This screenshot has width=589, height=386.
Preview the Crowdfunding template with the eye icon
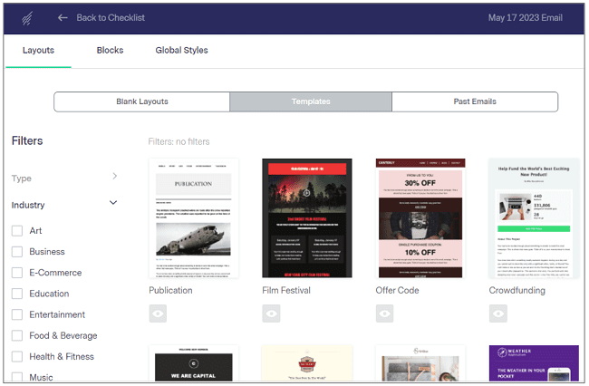click(498, 314)
